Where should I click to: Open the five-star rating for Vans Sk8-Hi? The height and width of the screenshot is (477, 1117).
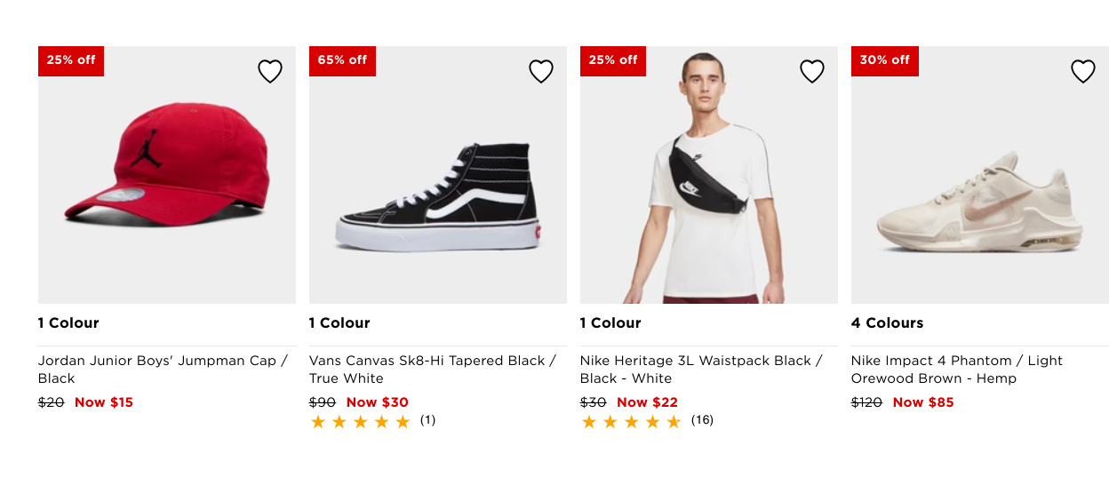coord(360,422)
